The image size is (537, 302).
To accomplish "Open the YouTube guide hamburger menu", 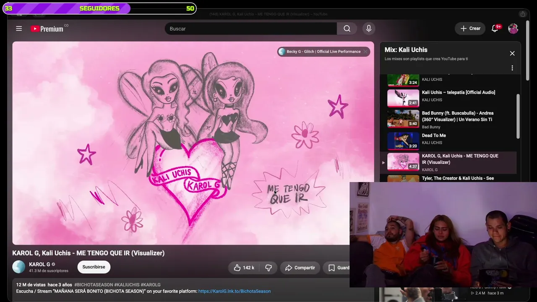I will tap(19, 29).
